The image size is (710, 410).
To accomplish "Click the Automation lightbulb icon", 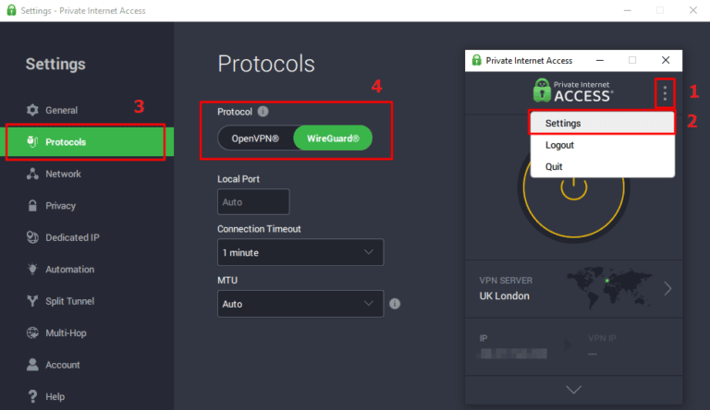I will pyautogui.click(x=32, y=269).
